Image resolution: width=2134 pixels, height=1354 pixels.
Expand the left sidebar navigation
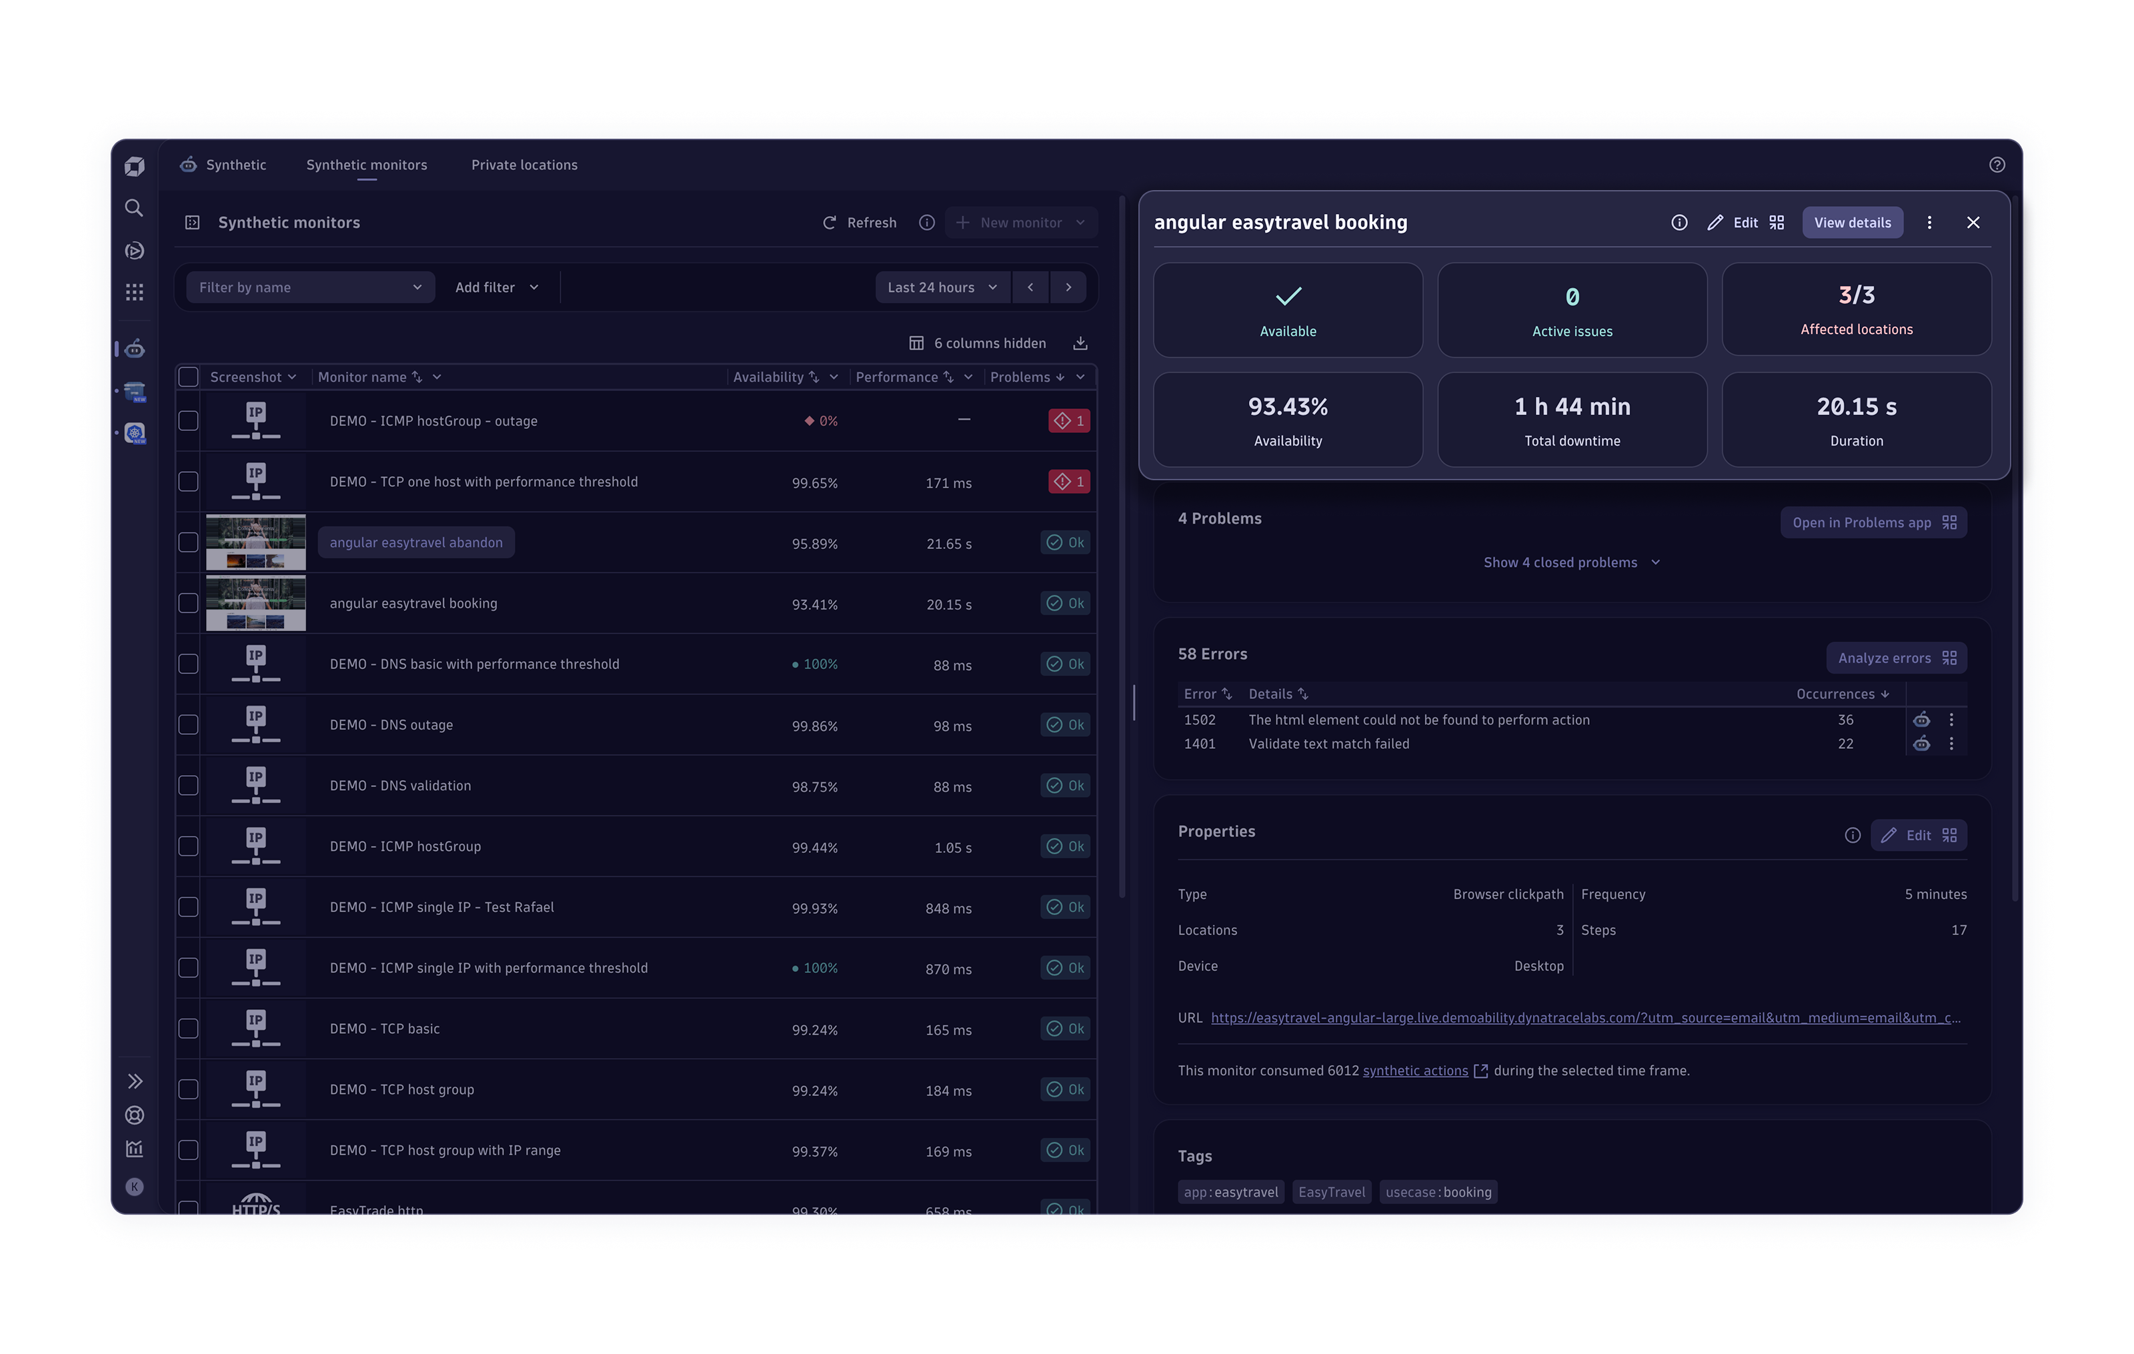(x=135, y=1081)
